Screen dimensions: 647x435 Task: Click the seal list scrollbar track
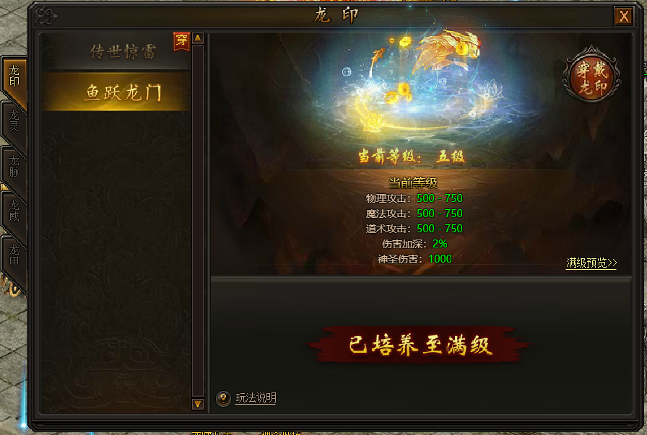(198, 221)
